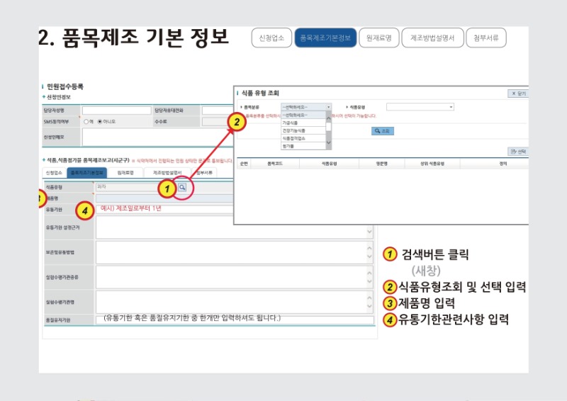Switch to the 신청업소 form tab

54,172
